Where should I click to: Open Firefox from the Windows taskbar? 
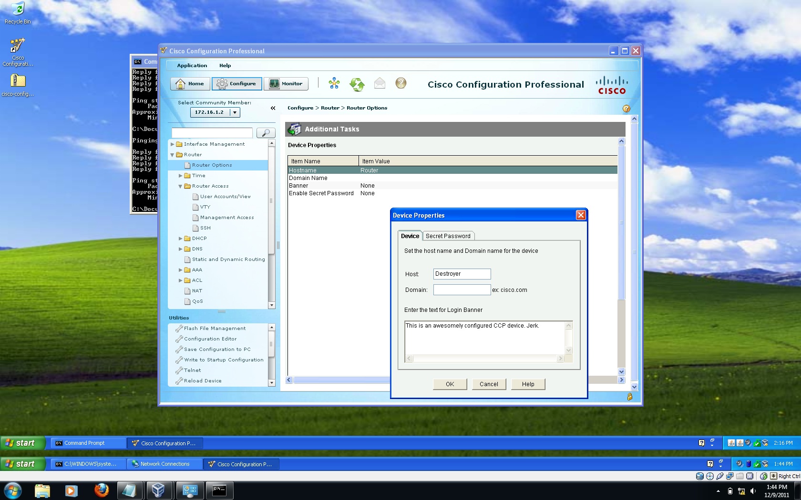click(101, 490)
